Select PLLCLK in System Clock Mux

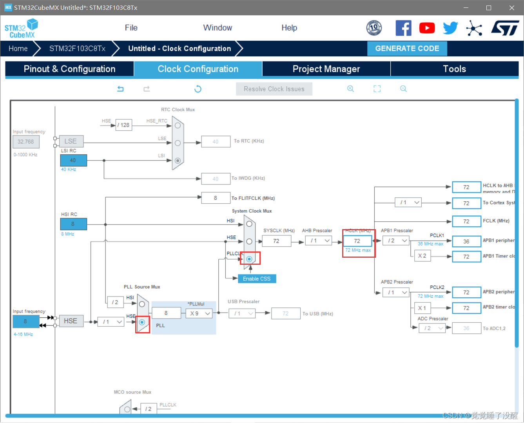click(249, 259)
